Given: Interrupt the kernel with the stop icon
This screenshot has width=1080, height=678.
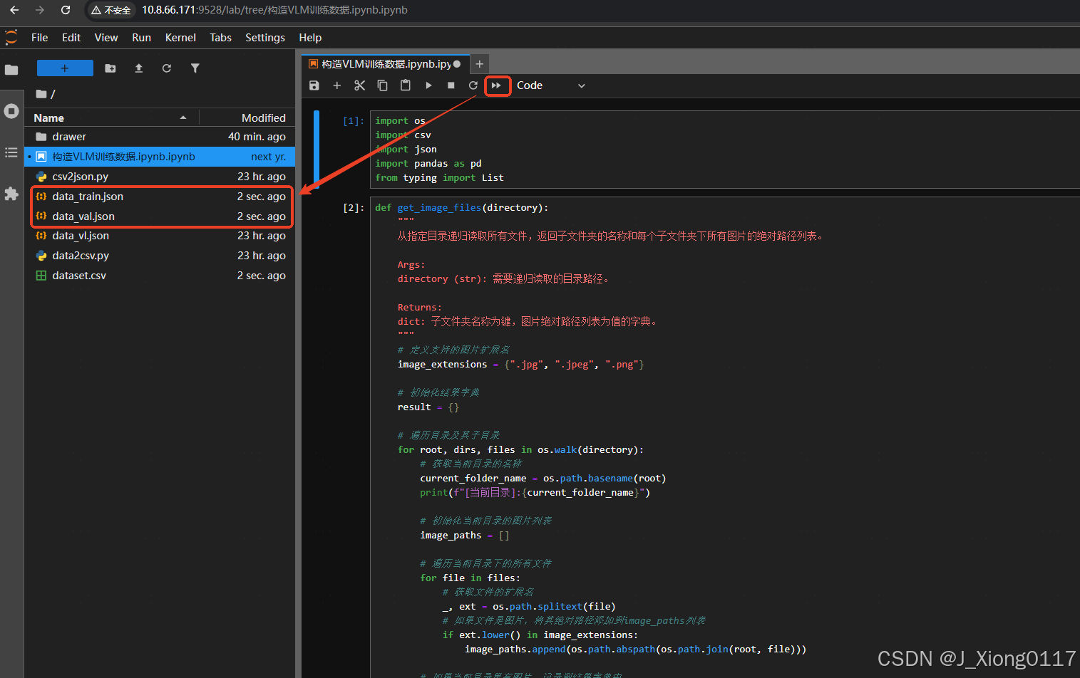Looking at the screenshot, I should 451,85.
